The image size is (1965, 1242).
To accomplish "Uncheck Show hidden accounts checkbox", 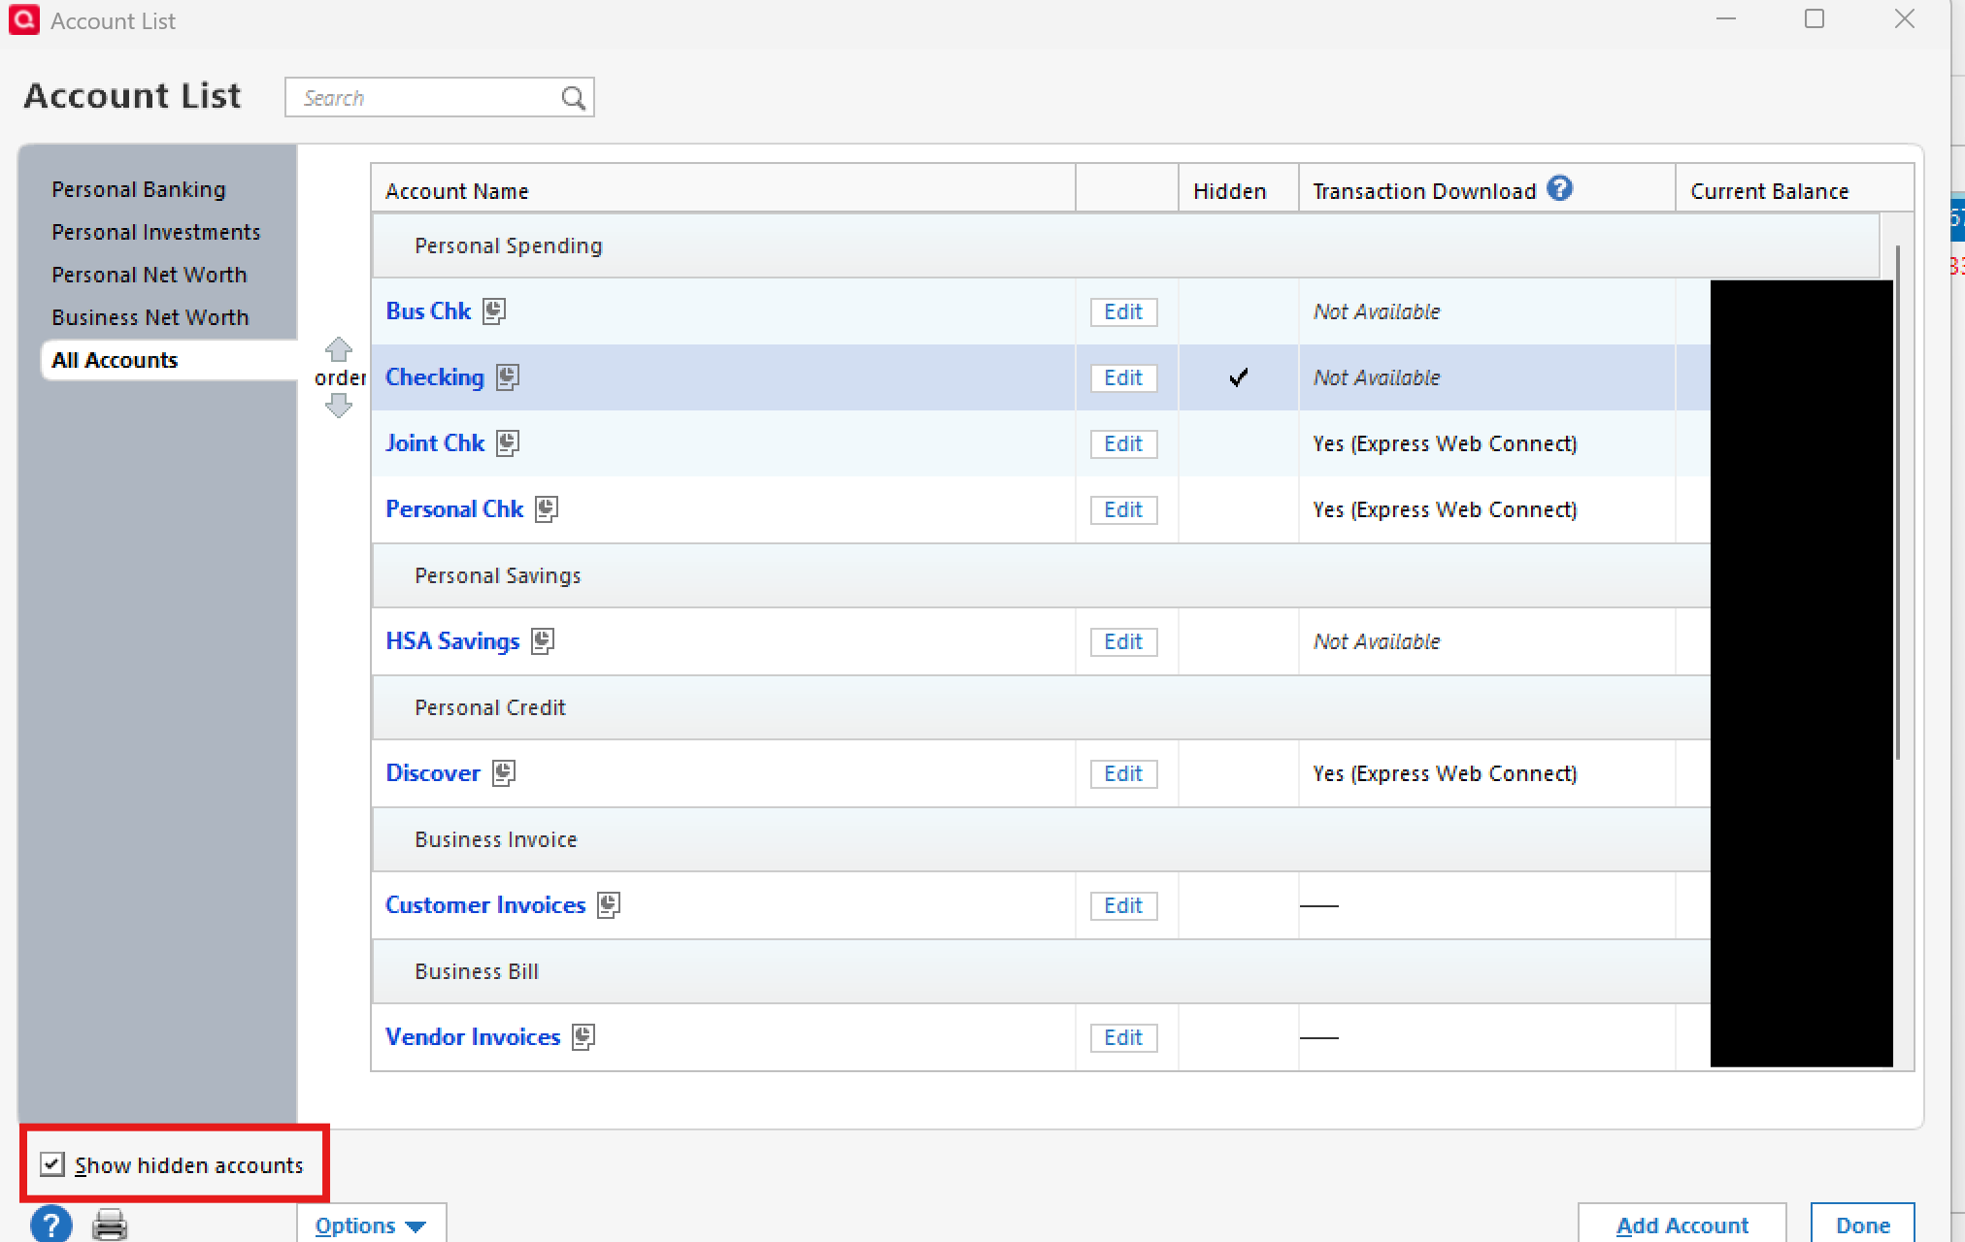I will click(x=52, y=1163).
